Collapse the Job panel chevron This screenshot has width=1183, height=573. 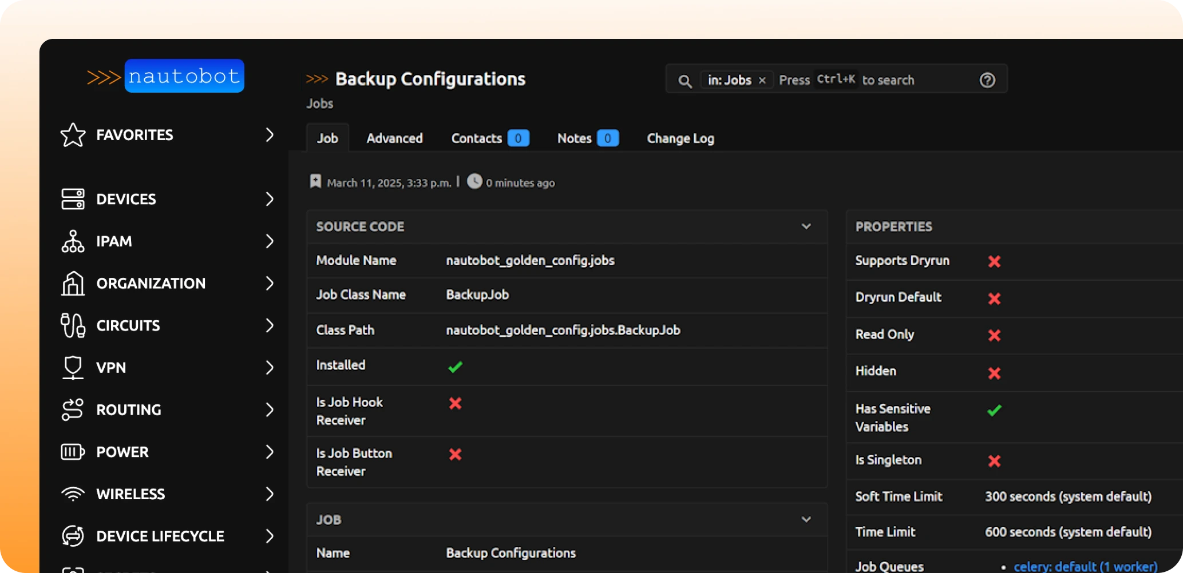806,519
